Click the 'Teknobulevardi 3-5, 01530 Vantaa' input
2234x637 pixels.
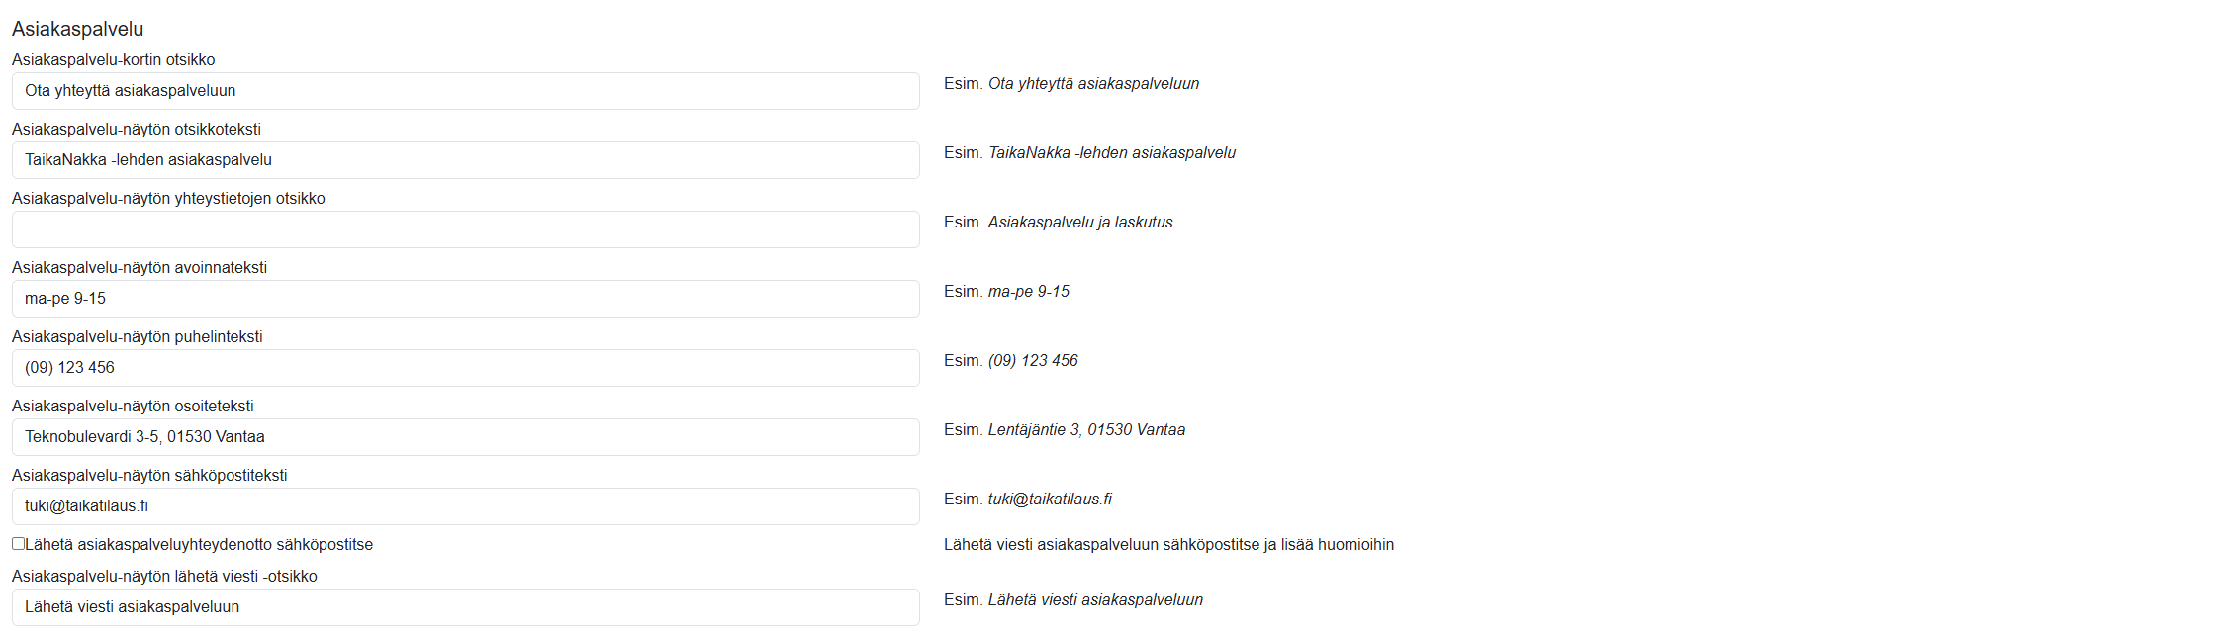465,437
